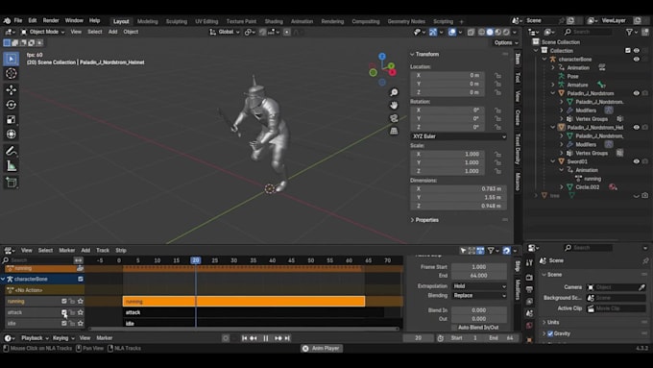Click the frame 20 playhead marker
Viewport: 653px width, 368px height.
[x=196, y=260]
